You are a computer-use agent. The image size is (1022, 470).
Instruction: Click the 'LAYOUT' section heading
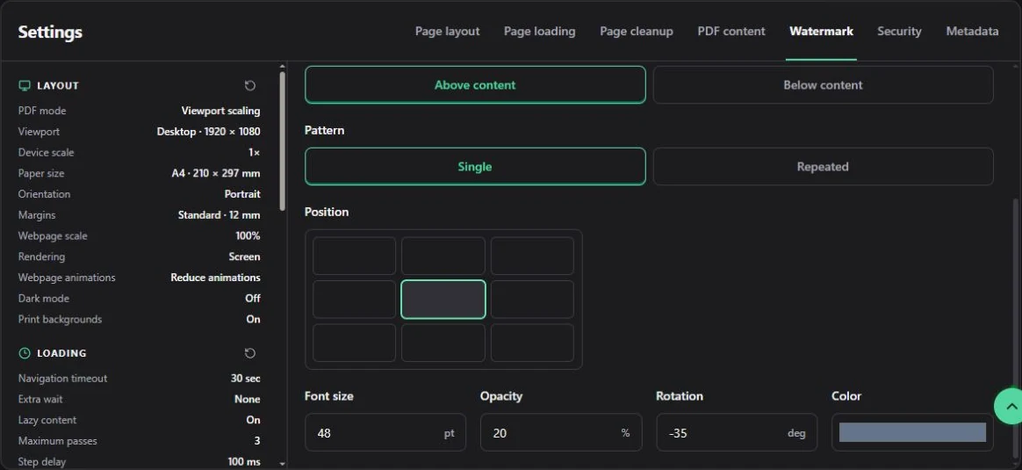[58, 85]
